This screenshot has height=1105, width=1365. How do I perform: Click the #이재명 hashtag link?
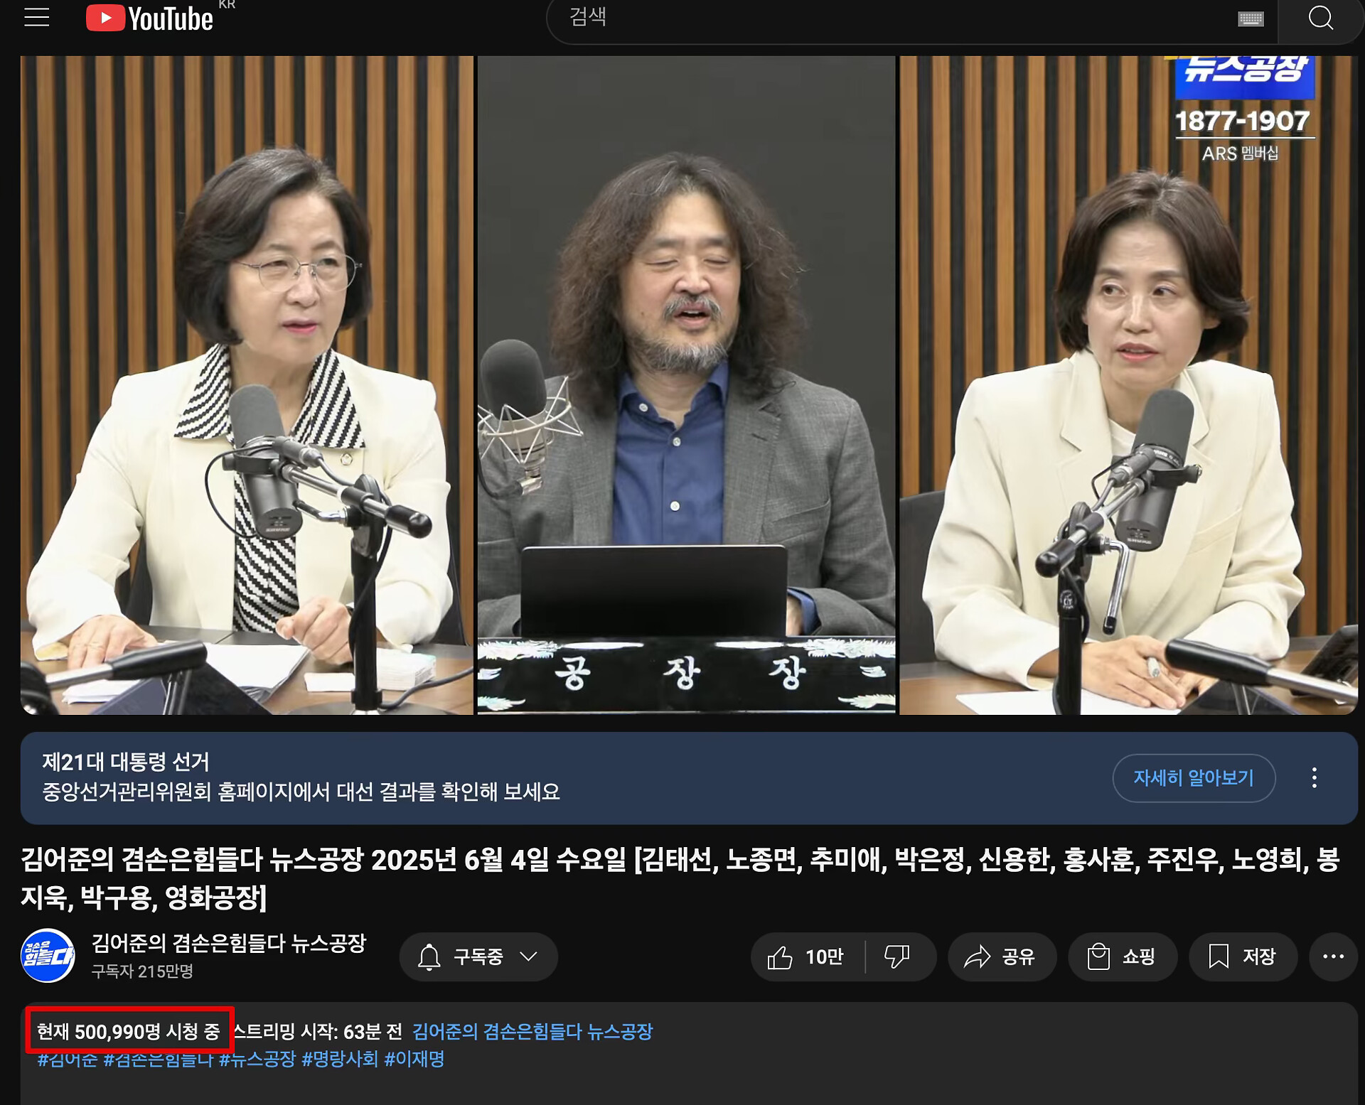pos(414,1059)
